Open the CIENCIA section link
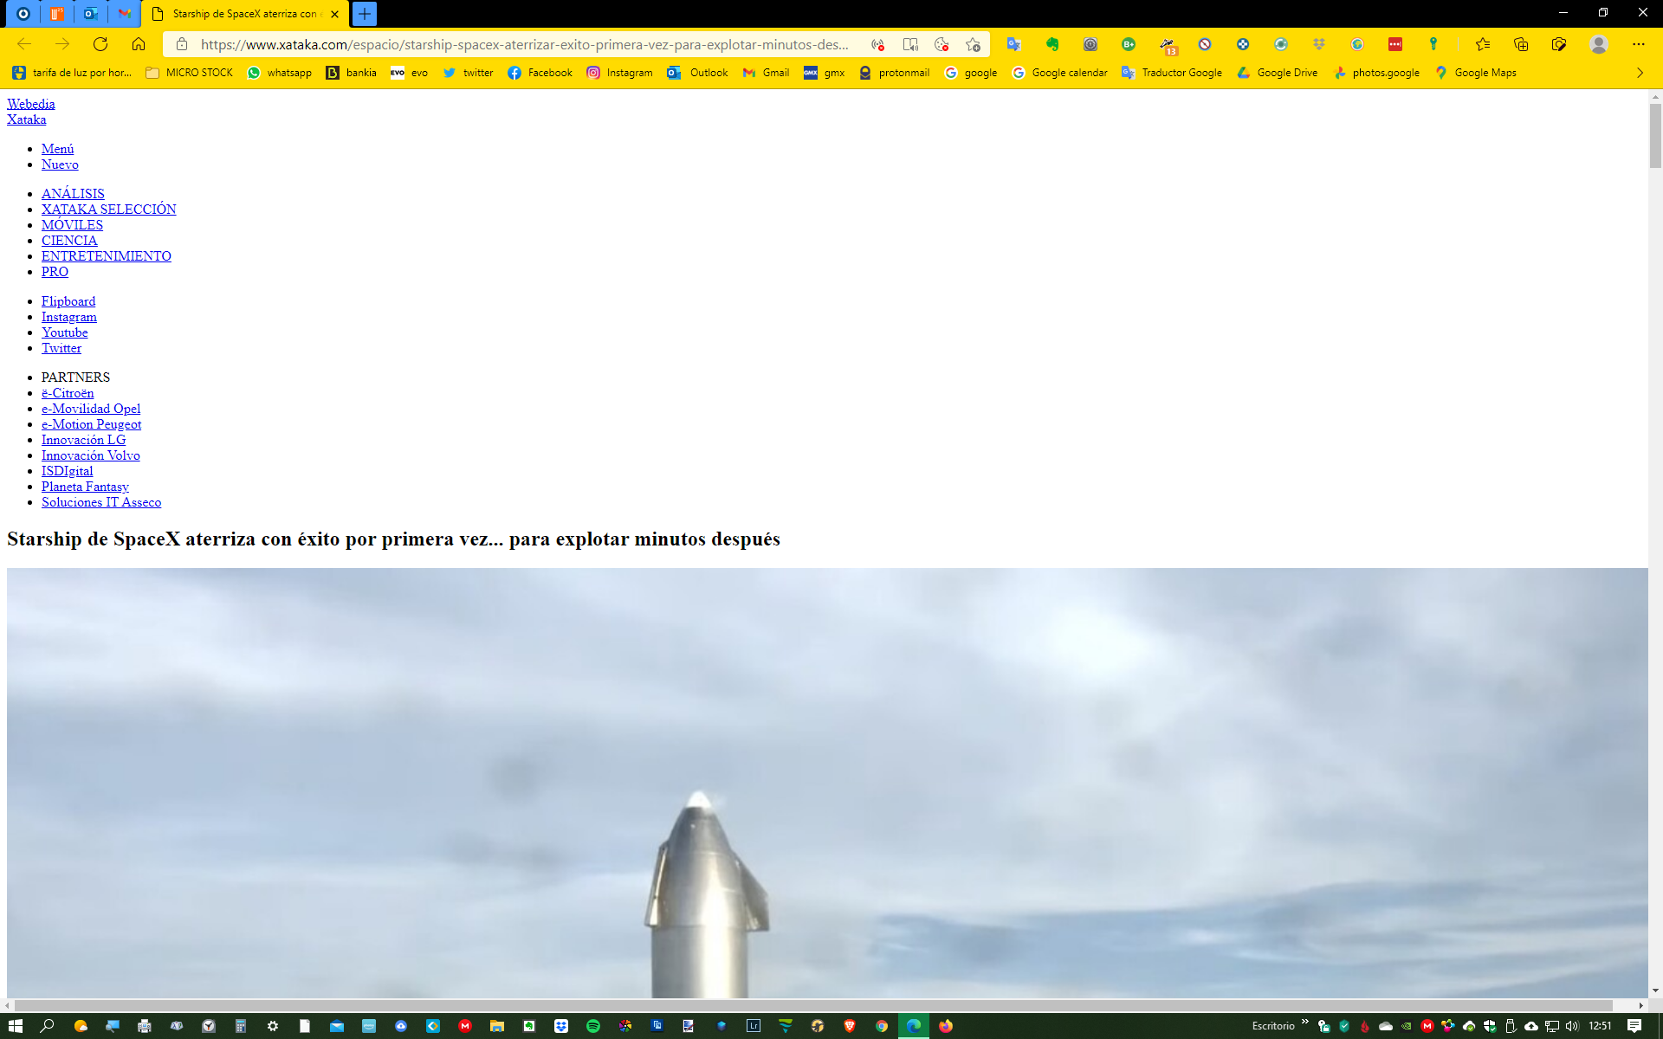1663x1039 pixels. pyautogui.click(x=69, y=241)
